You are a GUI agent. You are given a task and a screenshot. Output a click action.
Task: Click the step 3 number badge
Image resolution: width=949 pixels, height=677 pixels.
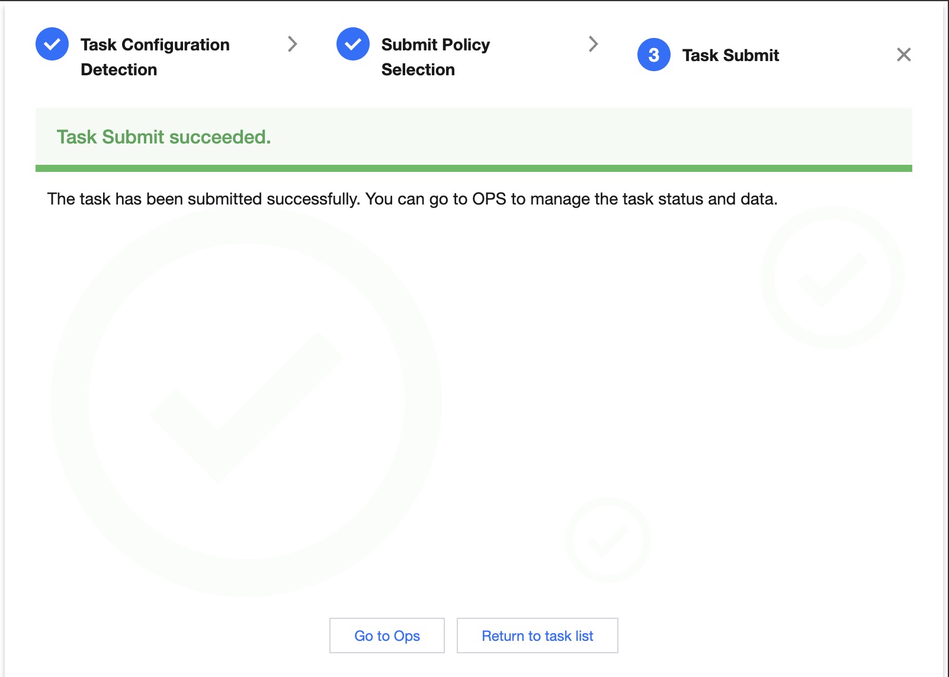pos(653,55)
